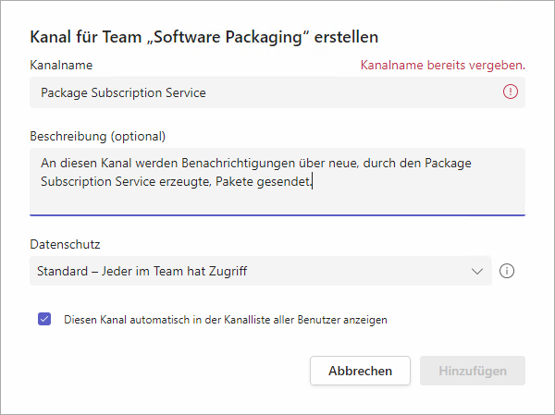Click blank space left of Abbrechen button

tap(166, 370)
